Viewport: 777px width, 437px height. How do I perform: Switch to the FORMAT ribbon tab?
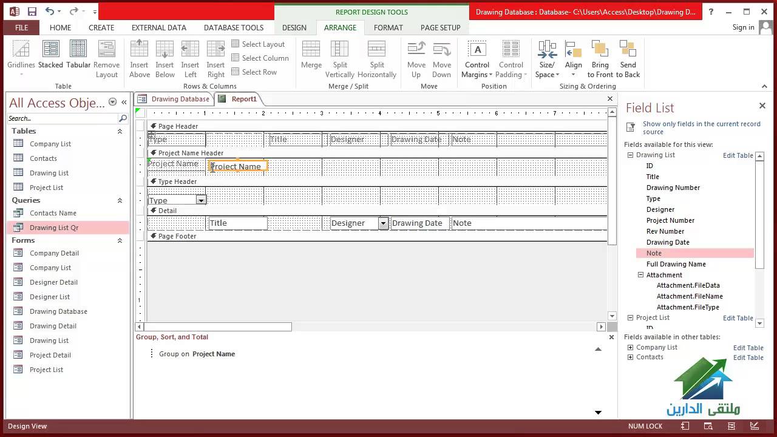388,27
